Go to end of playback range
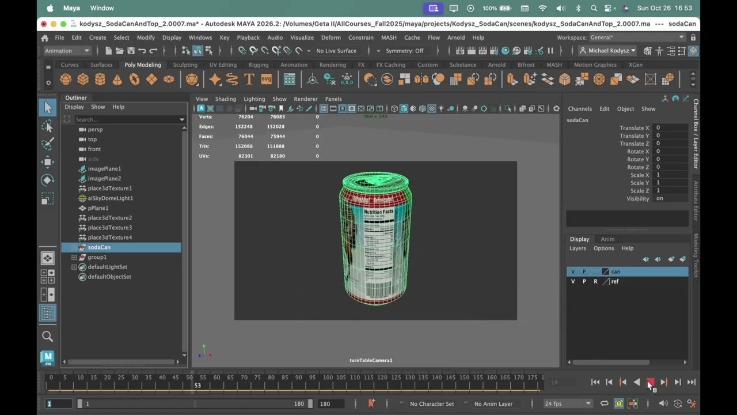This screenshot has height=415, width=737. (692, 382)
